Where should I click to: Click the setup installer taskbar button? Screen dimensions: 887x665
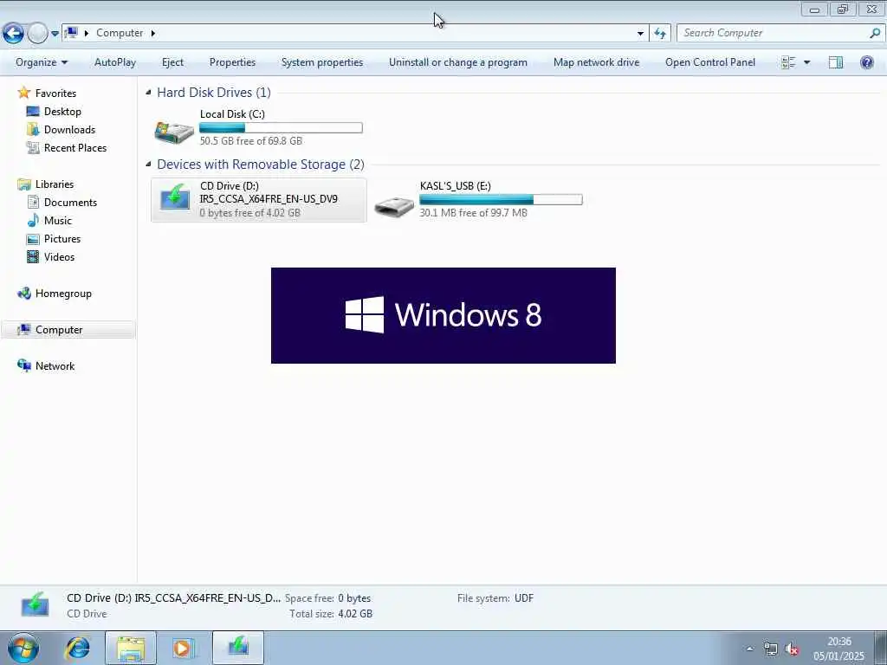(x=238, y=648)
